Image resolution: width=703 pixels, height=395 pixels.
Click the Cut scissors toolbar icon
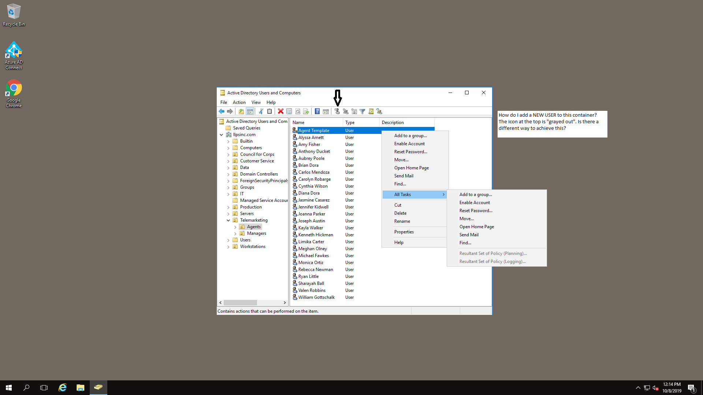261,111
